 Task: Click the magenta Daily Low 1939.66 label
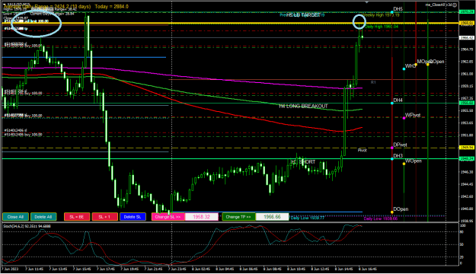[380, 218]
